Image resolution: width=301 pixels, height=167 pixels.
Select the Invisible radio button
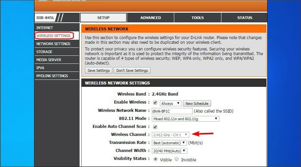coord(177,159)
